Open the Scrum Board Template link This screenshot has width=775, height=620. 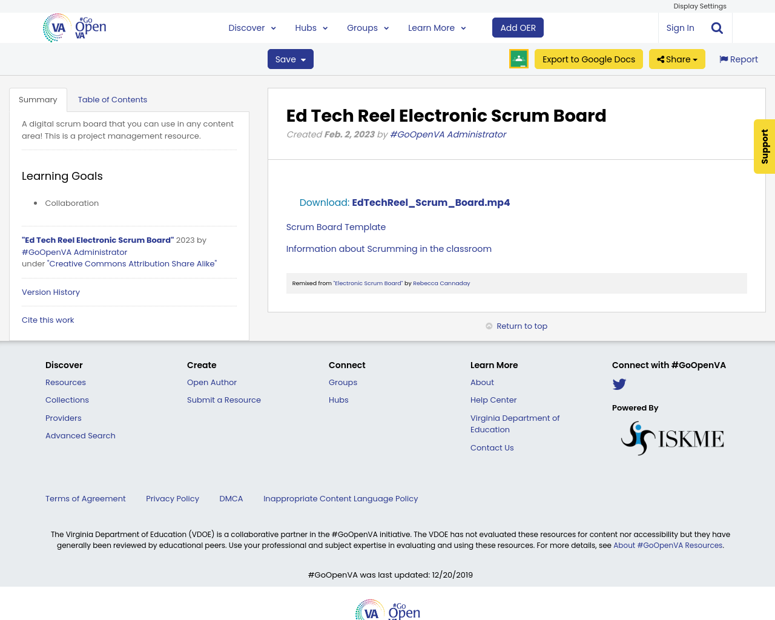[x=335, y=226]
